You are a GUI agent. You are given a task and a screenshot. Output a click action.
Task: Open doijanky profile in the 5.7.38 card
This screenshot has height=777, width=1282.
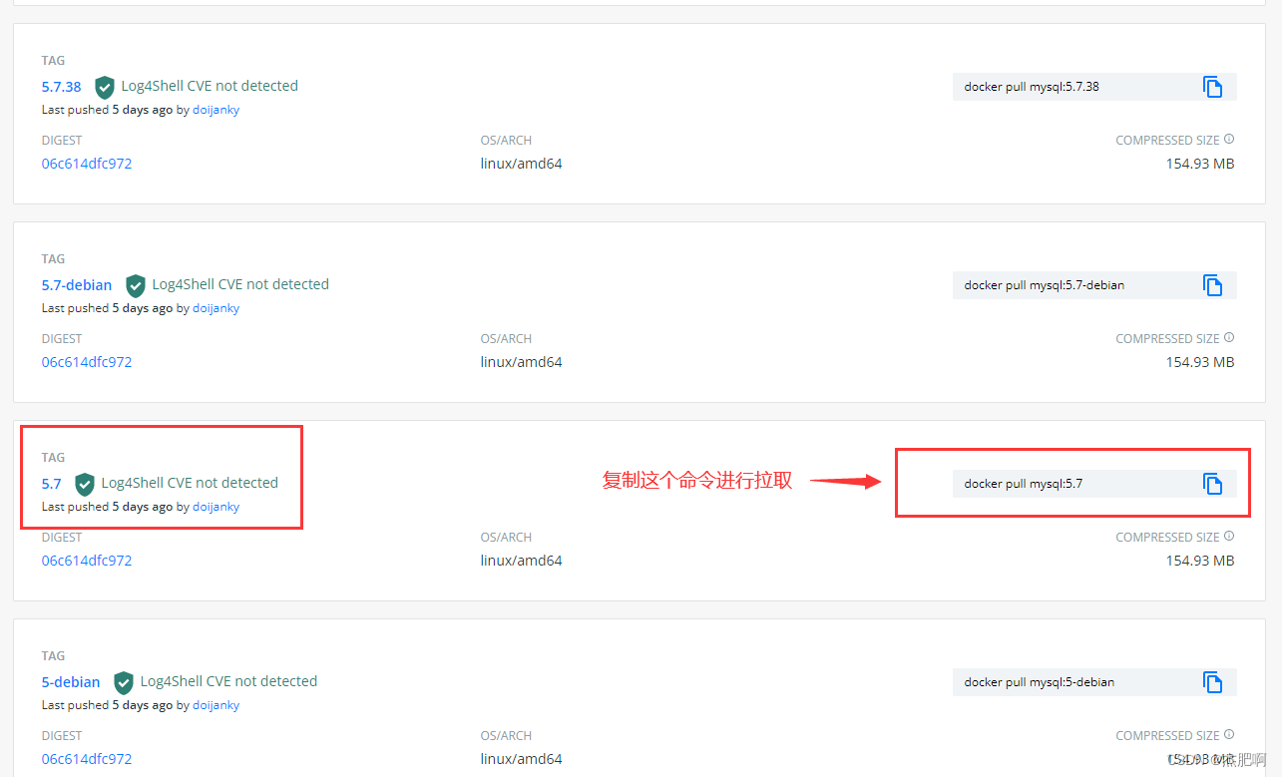[x=216, y=110]
